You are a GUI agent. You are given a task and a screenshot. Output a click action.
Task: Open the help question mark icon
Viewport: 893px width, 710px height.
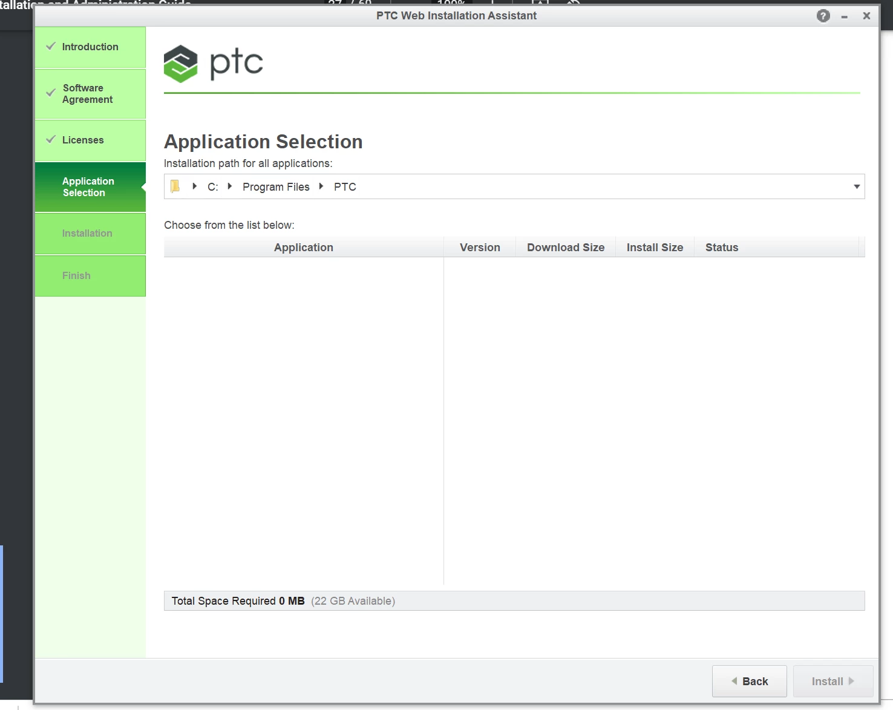[x=823, y=16]
